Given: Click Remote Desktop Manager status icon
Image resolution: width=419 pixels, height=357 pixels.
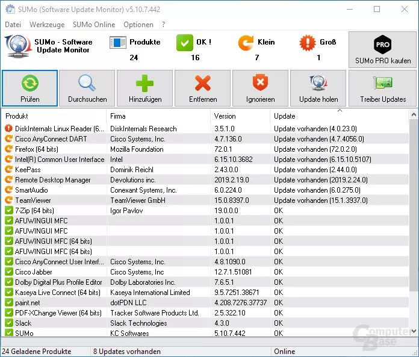Looking at the screenshot, I should tap(9, 179).
